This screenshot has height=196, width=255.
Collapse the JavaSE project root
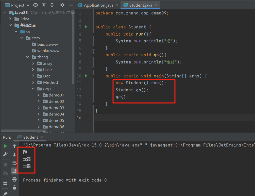[x=5, y=12]
